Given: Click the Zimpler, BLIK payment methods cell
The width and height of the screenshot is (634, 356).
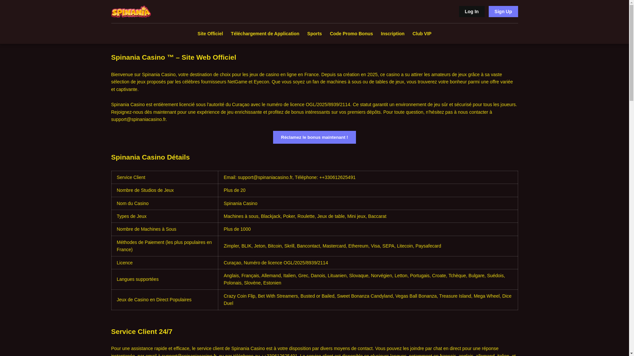Looking at the screenshot, I should pyautogui.click(x=368, y=246).
